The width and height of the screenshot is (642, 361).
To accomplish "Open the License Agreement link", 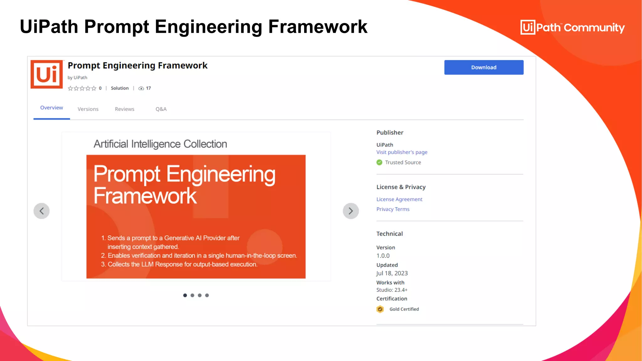I will point(399,199).
